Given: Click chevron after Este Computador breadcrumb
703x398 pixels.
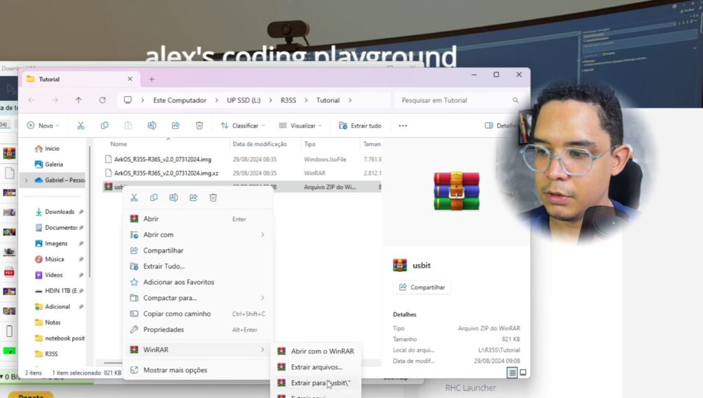Looking at the screenshot, I should 216,100.
